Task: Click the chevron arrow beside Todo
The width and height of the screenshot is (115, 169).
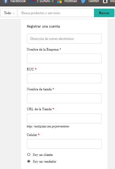Action: [13, 13]
